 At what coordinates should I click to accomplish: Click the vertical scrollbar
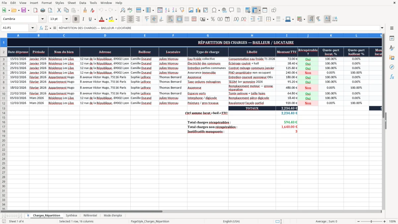pos(383,121)
